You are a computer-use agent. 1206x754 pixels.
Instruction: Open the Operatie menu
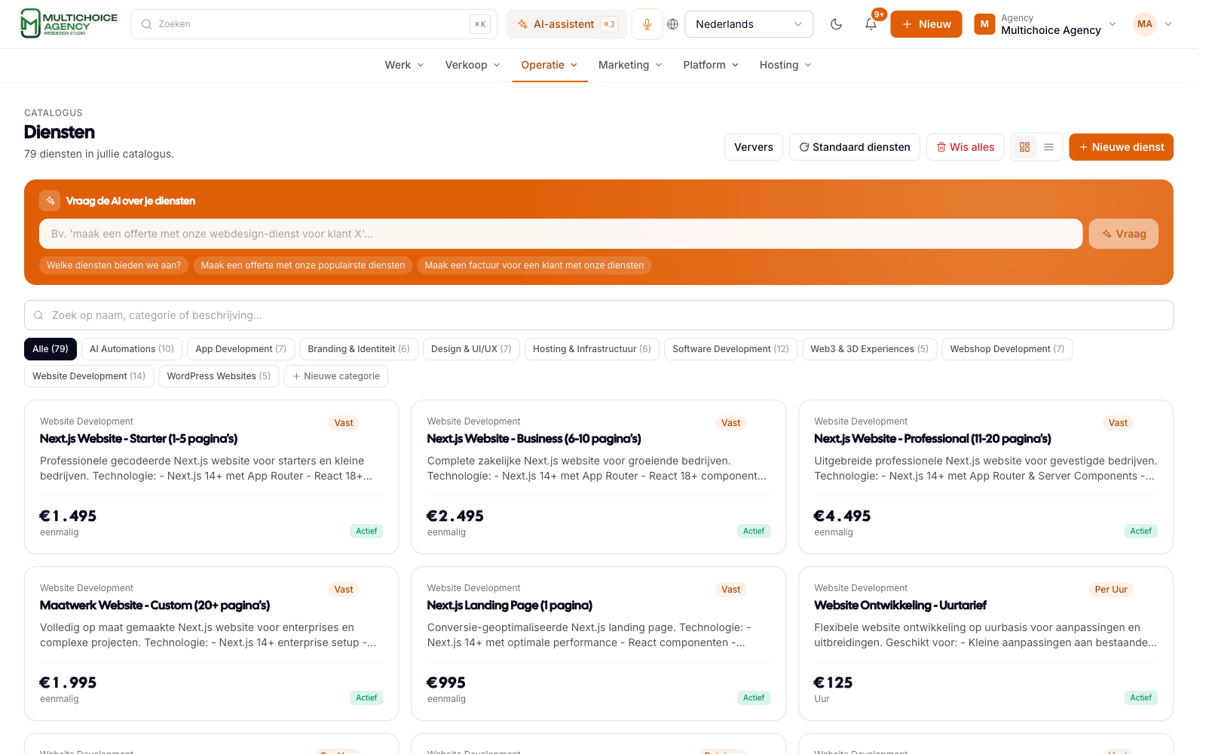(x=549, y=65)
